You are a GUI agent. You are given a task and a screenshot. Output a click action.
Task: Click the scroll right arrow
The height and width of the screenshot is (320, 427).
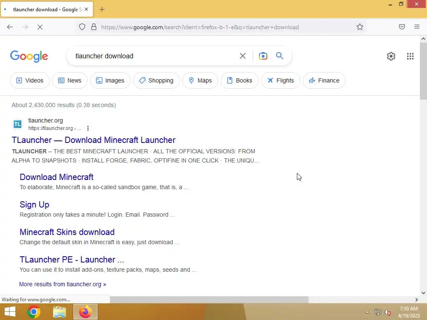(417, 300)
